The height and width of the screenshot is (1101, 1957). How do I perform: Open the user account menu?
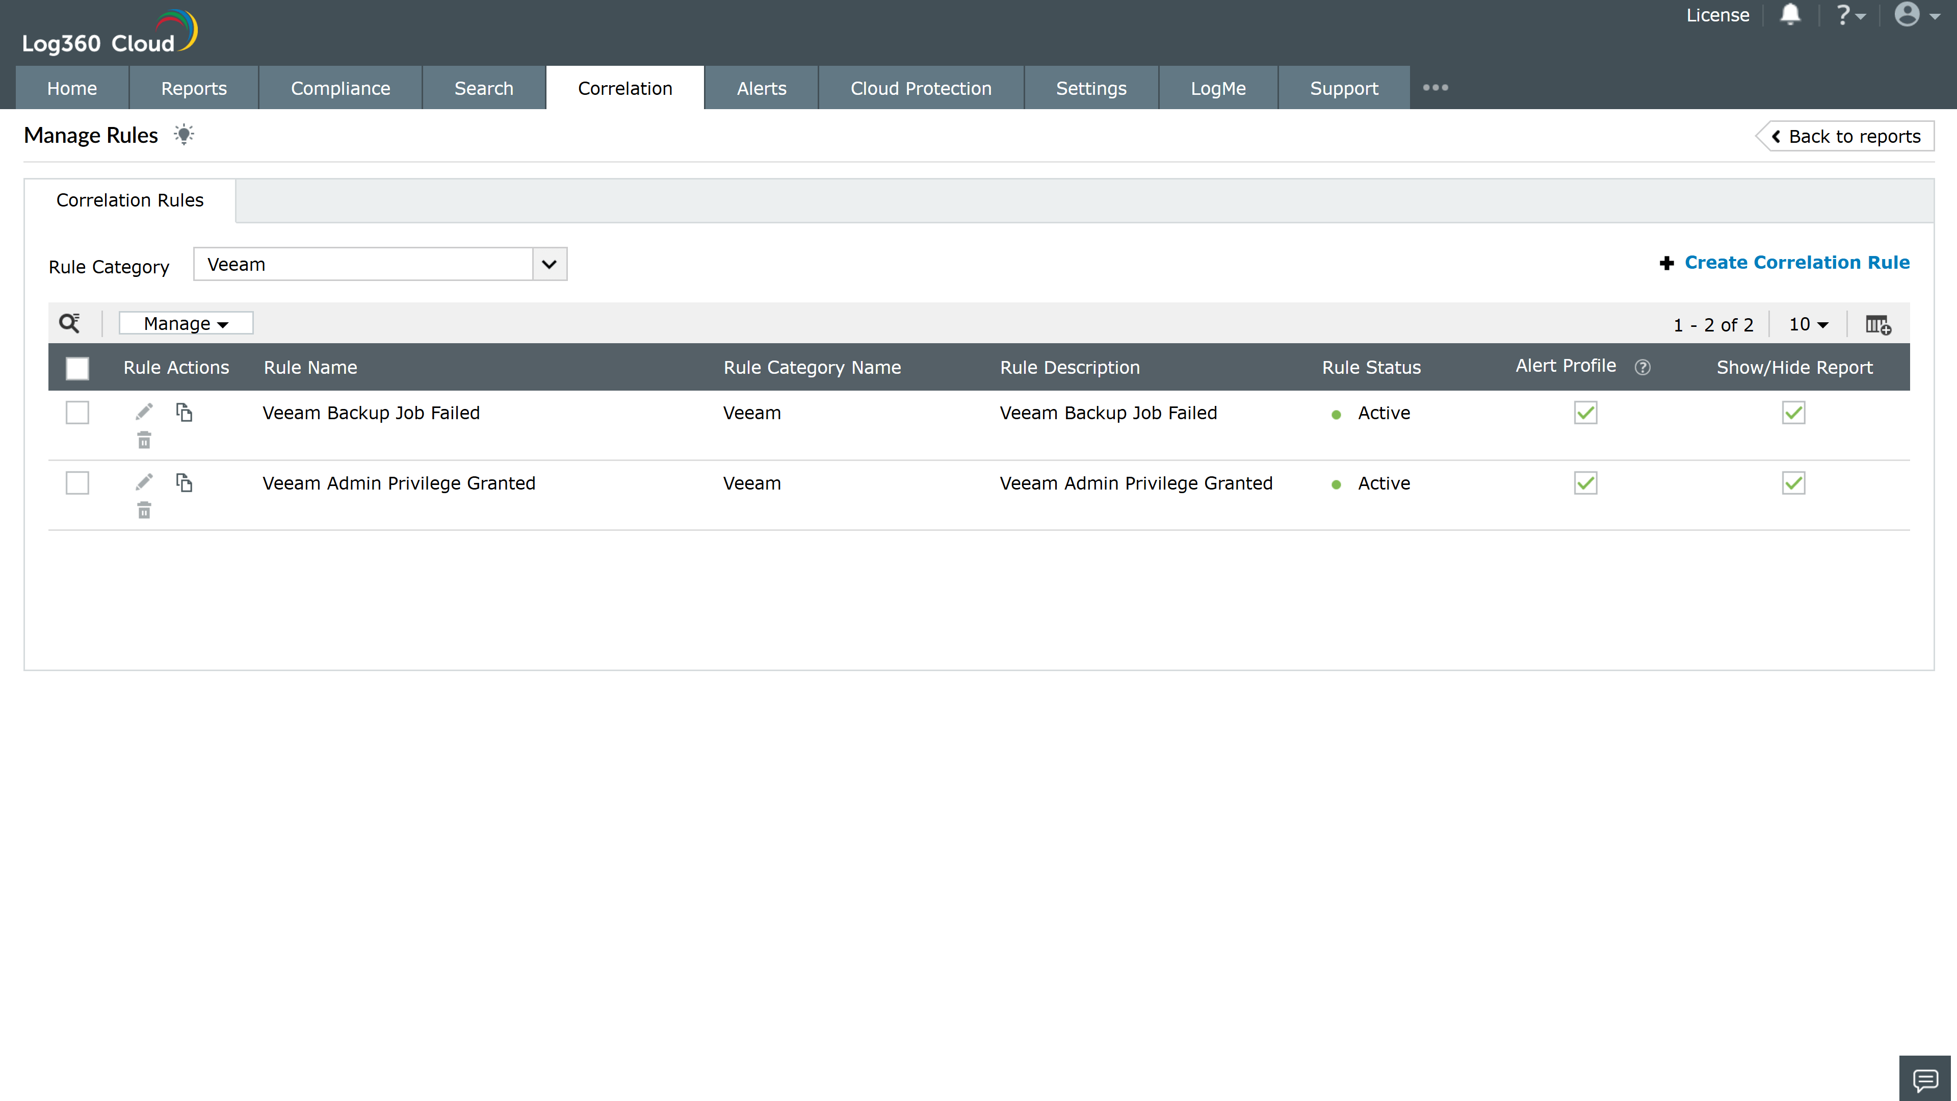pos(1911,14)
